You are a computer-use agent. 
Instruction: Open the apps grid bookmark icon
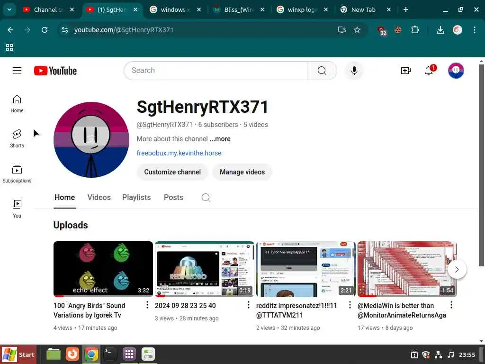(x=9, y=47)
